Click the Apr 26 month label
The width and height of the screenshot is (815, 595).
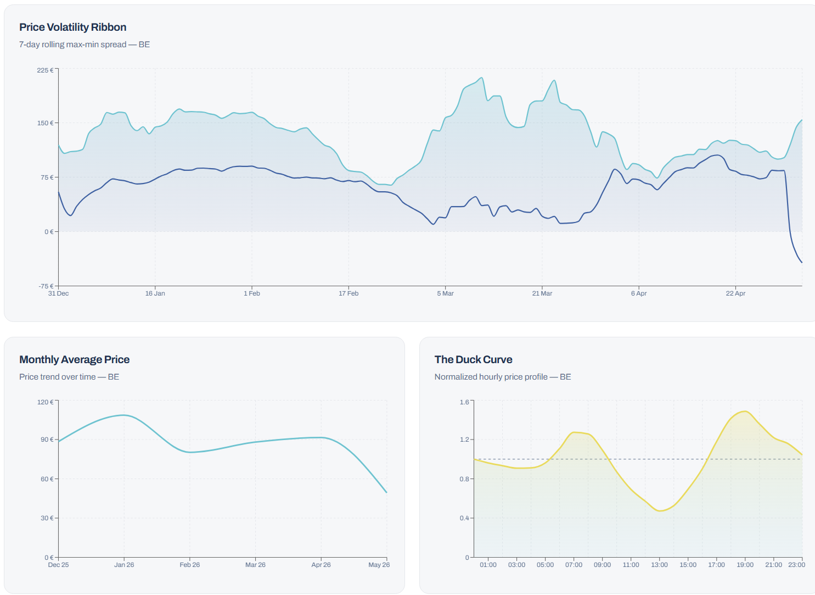(321, 565)
